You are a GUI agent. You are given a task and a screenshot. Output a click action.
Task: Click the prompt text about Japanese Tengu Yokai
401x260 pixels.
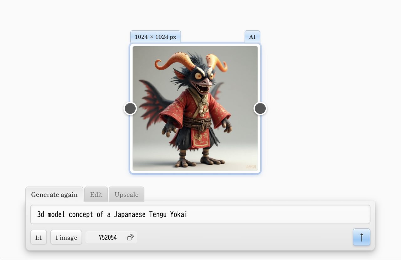coord(112,214)
